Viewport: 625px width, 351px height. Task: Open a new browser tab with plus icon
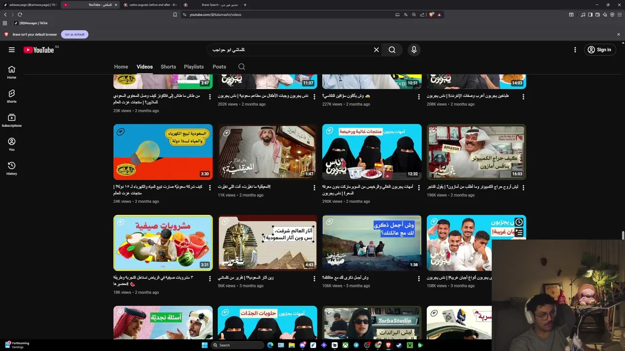click(x=245, y=5)
